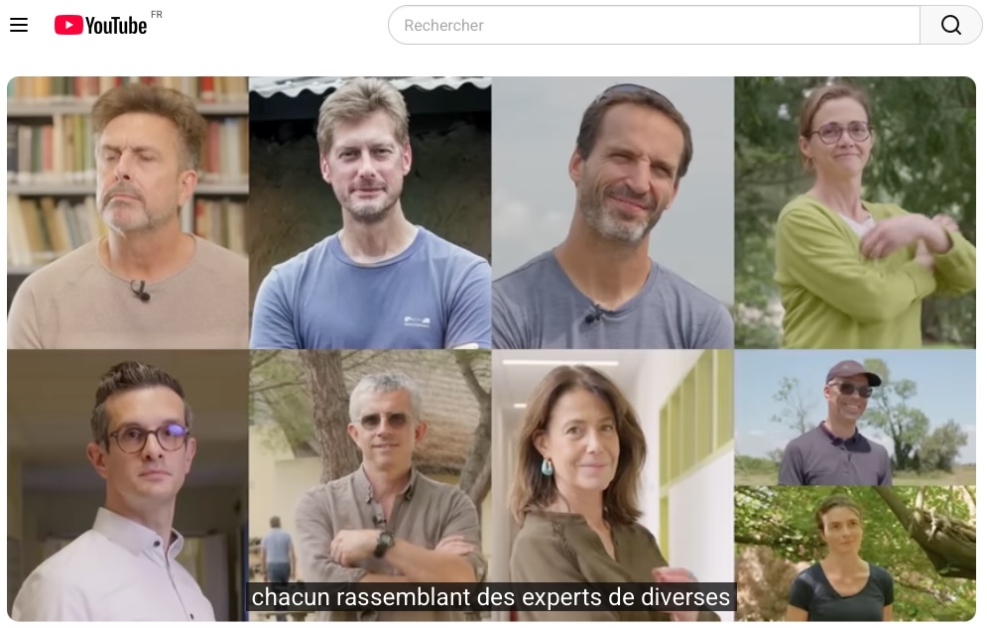Click man in beige sweater by bookshelf
987x628 pixels.
(128, 212)
